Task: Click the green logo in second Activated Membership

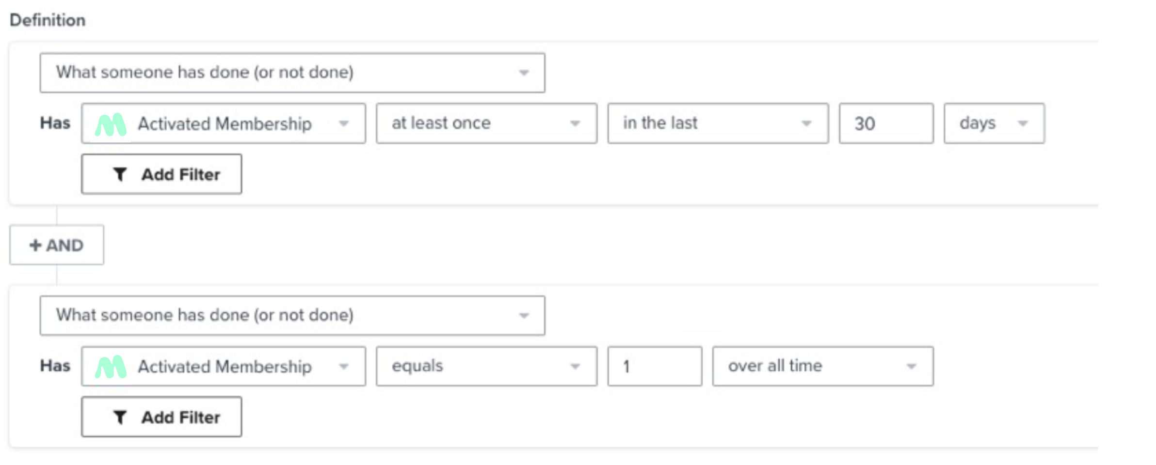Action: (111, 367)
